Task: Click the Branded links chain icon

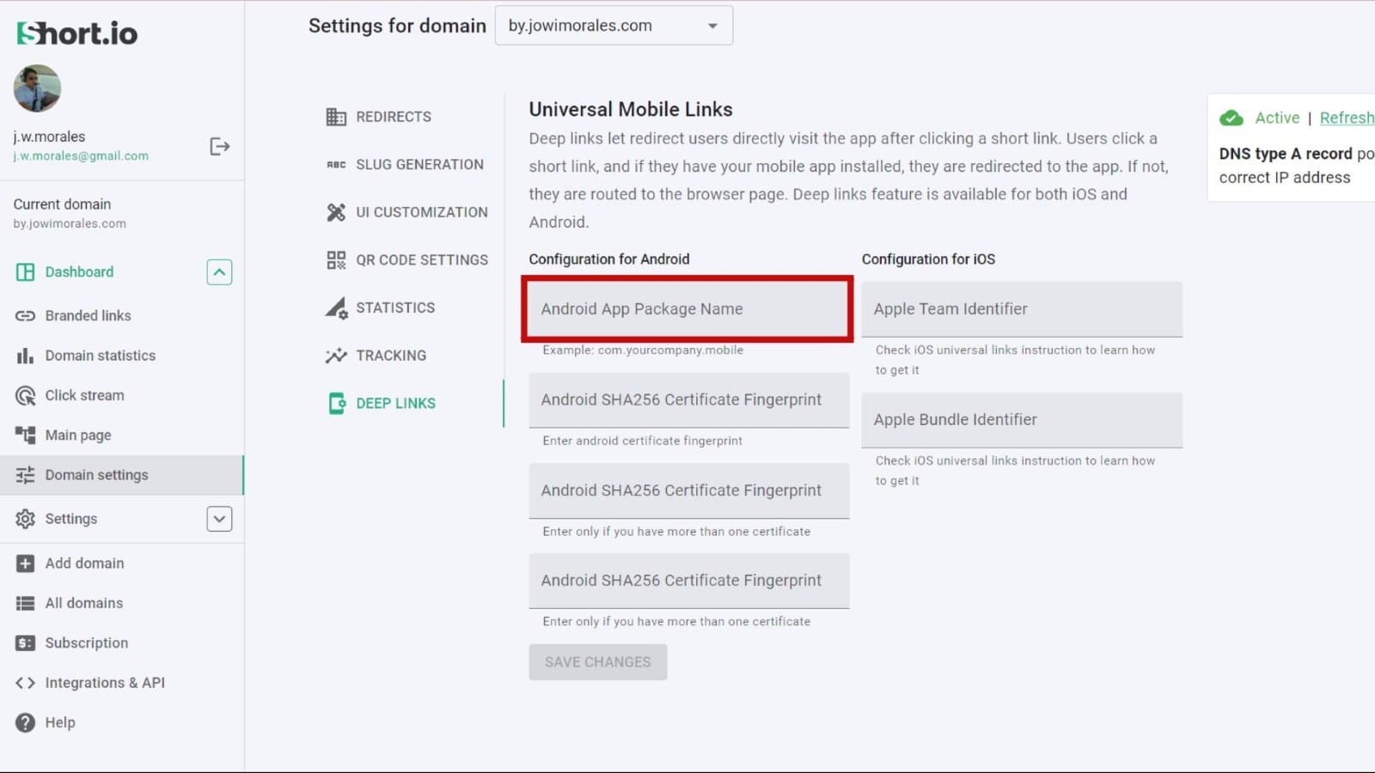Action: (25, 316)
